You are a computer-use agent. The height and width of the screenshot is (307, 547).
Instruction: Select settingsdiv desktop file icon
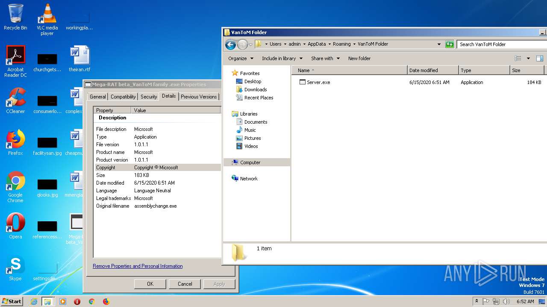point(47,271)
